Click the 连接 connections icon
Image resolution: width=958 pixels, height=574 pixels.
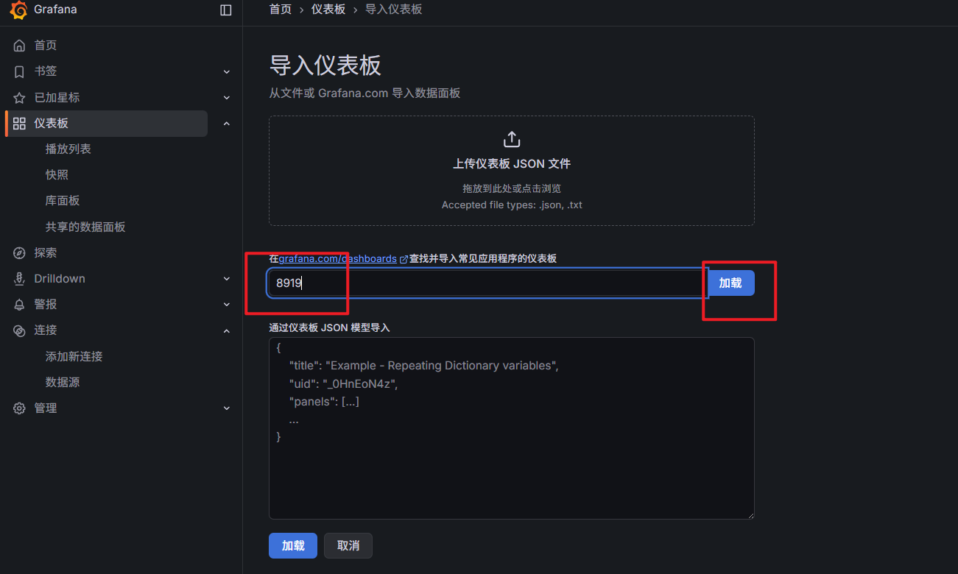coord(19,330)
